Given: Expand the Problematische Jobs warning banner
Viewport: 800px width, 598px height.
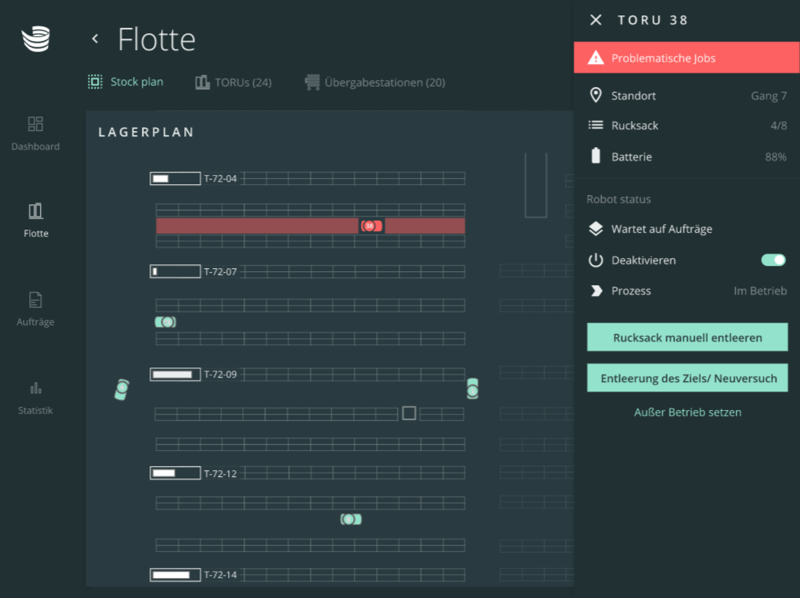Looking at the screenshot, I should click(x=686, y=58).
